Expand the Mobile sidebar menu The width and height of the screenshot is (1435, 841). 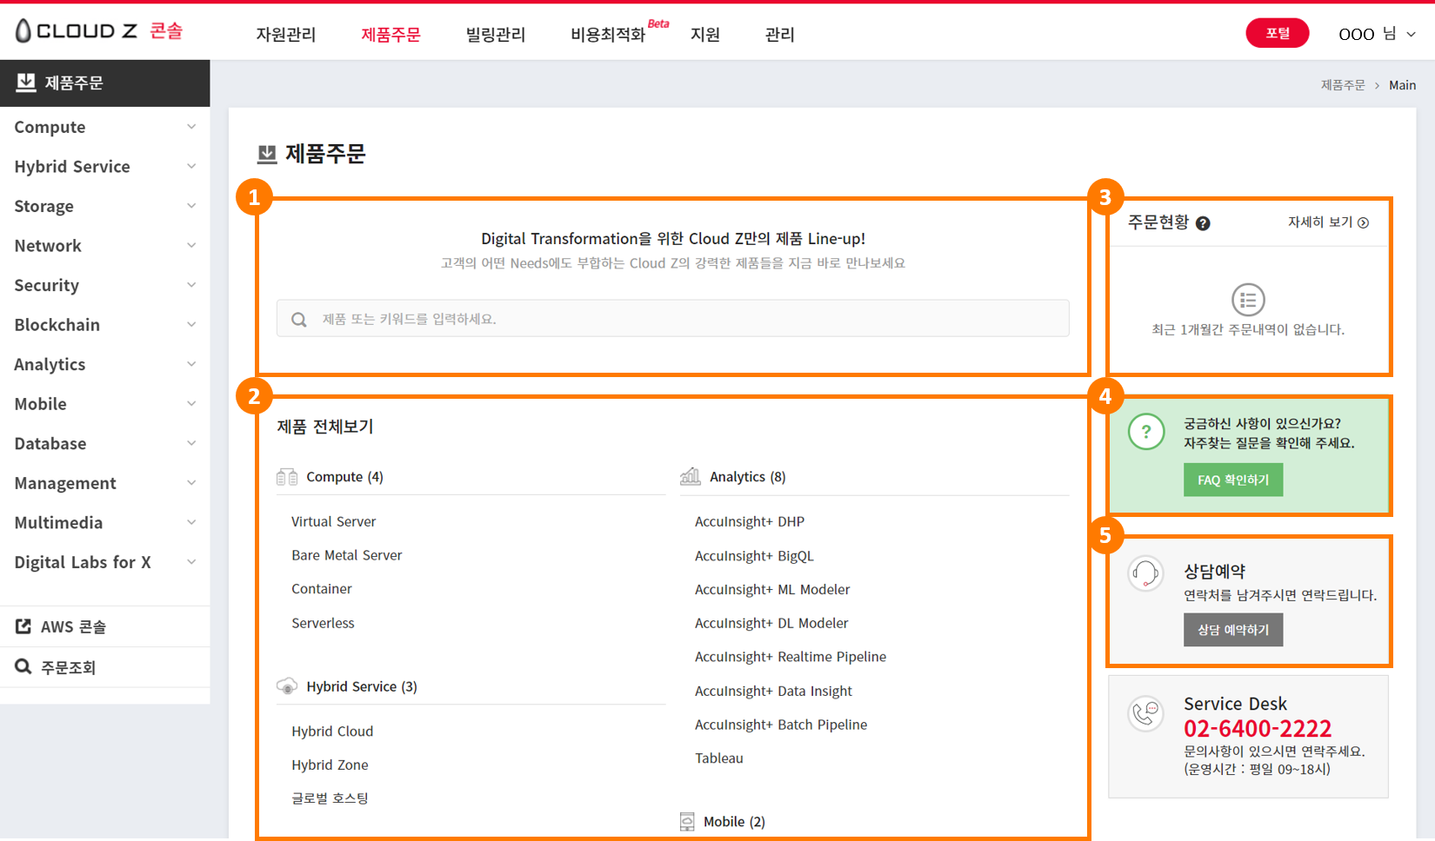coord(104,403)
